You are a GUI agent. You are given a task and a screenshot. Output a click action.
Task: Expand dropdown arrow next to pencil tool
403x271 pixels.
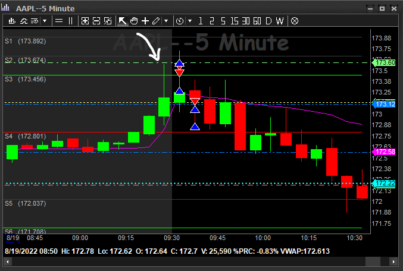point(165,21)
